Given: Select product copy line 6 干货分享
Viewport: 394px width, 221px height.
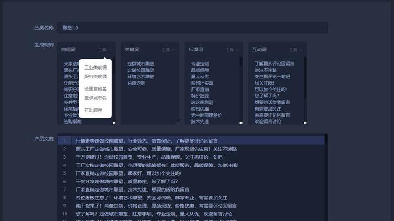Looking at the screenshot, I should tap(191, 181).
